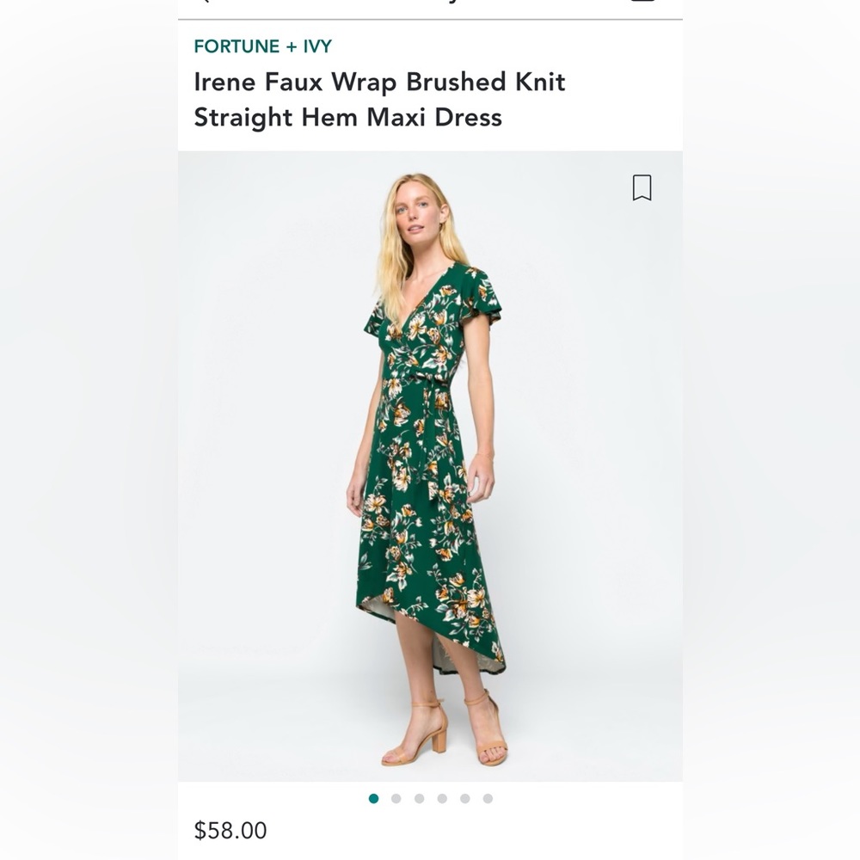Tap the icon overlaying the product image corner
Screen dimensions: 860x860
(640, 189)
